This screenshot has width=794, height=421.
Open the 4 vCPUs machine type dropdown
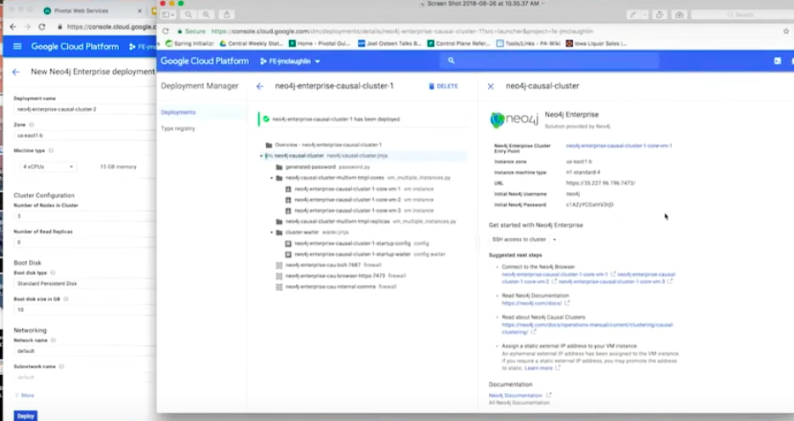tap(48, 167)
